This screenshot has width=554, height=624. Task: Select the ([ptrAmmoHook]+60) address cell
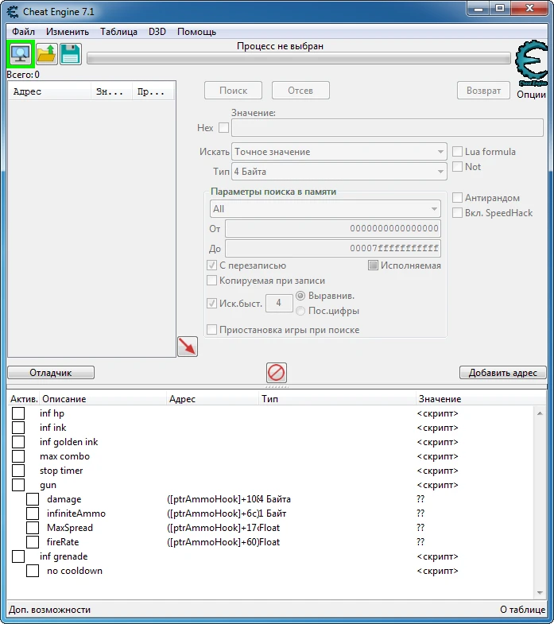tap(212, 542)
